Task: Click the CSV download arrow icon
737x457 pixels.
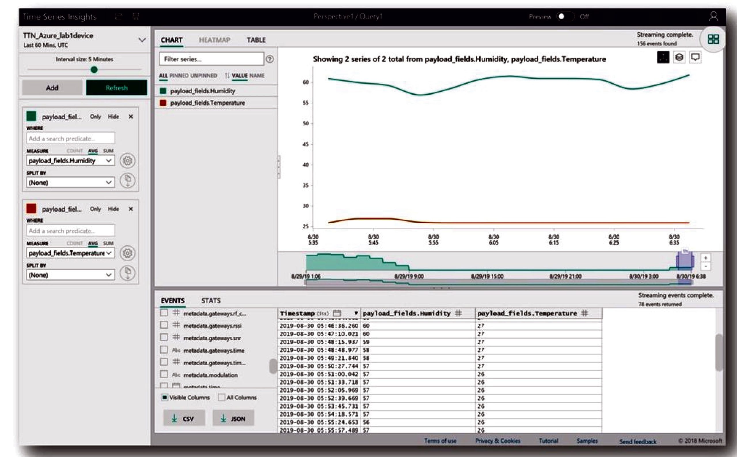Action: [174, 419]
